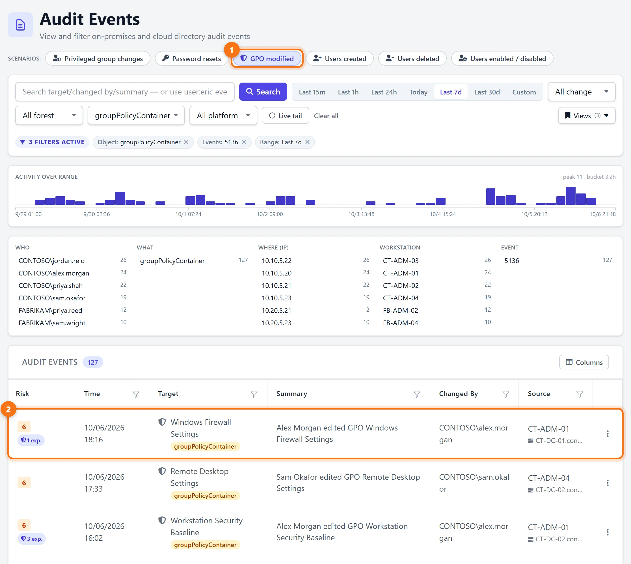Viewport: 631px width, 564px height.
Task: Focus the search target/changed by input field
Action: tap(125, 92)
